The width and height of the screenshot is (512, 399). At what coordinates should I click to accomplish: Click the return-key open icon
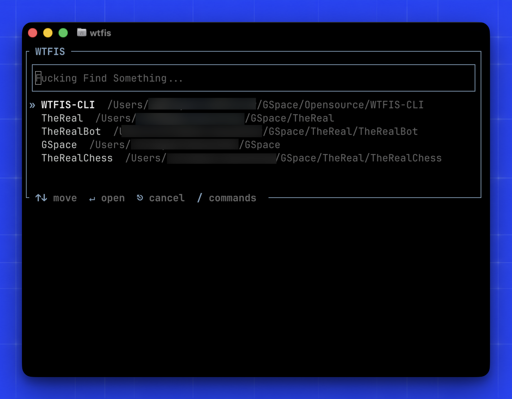[92, 199]
